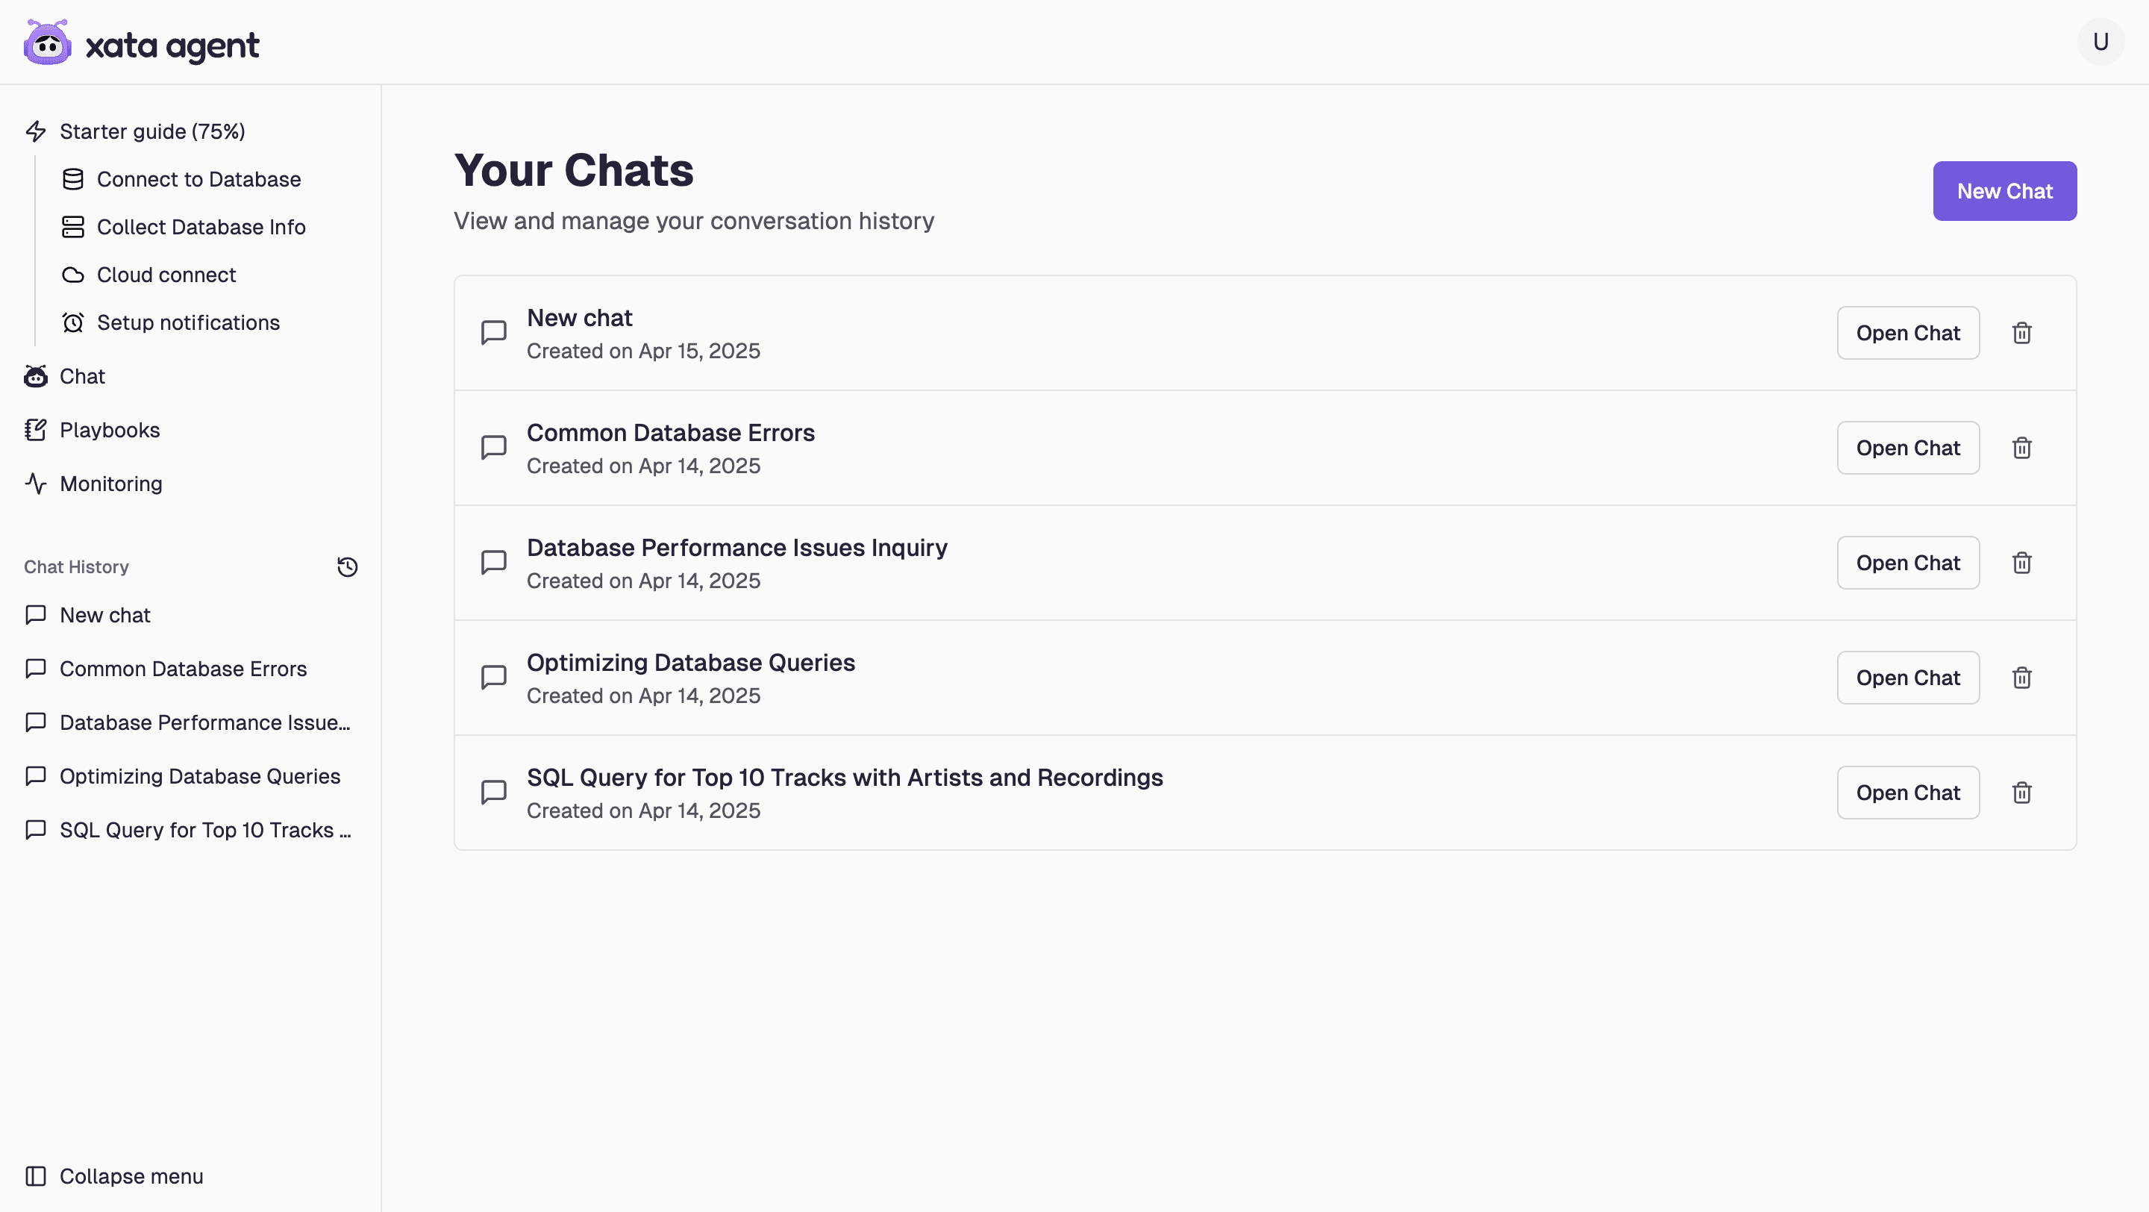Click the trash icon for Common Database Errors
The width and height of the screenshot is (2149, 1212).
click(x=2021, y=448)
